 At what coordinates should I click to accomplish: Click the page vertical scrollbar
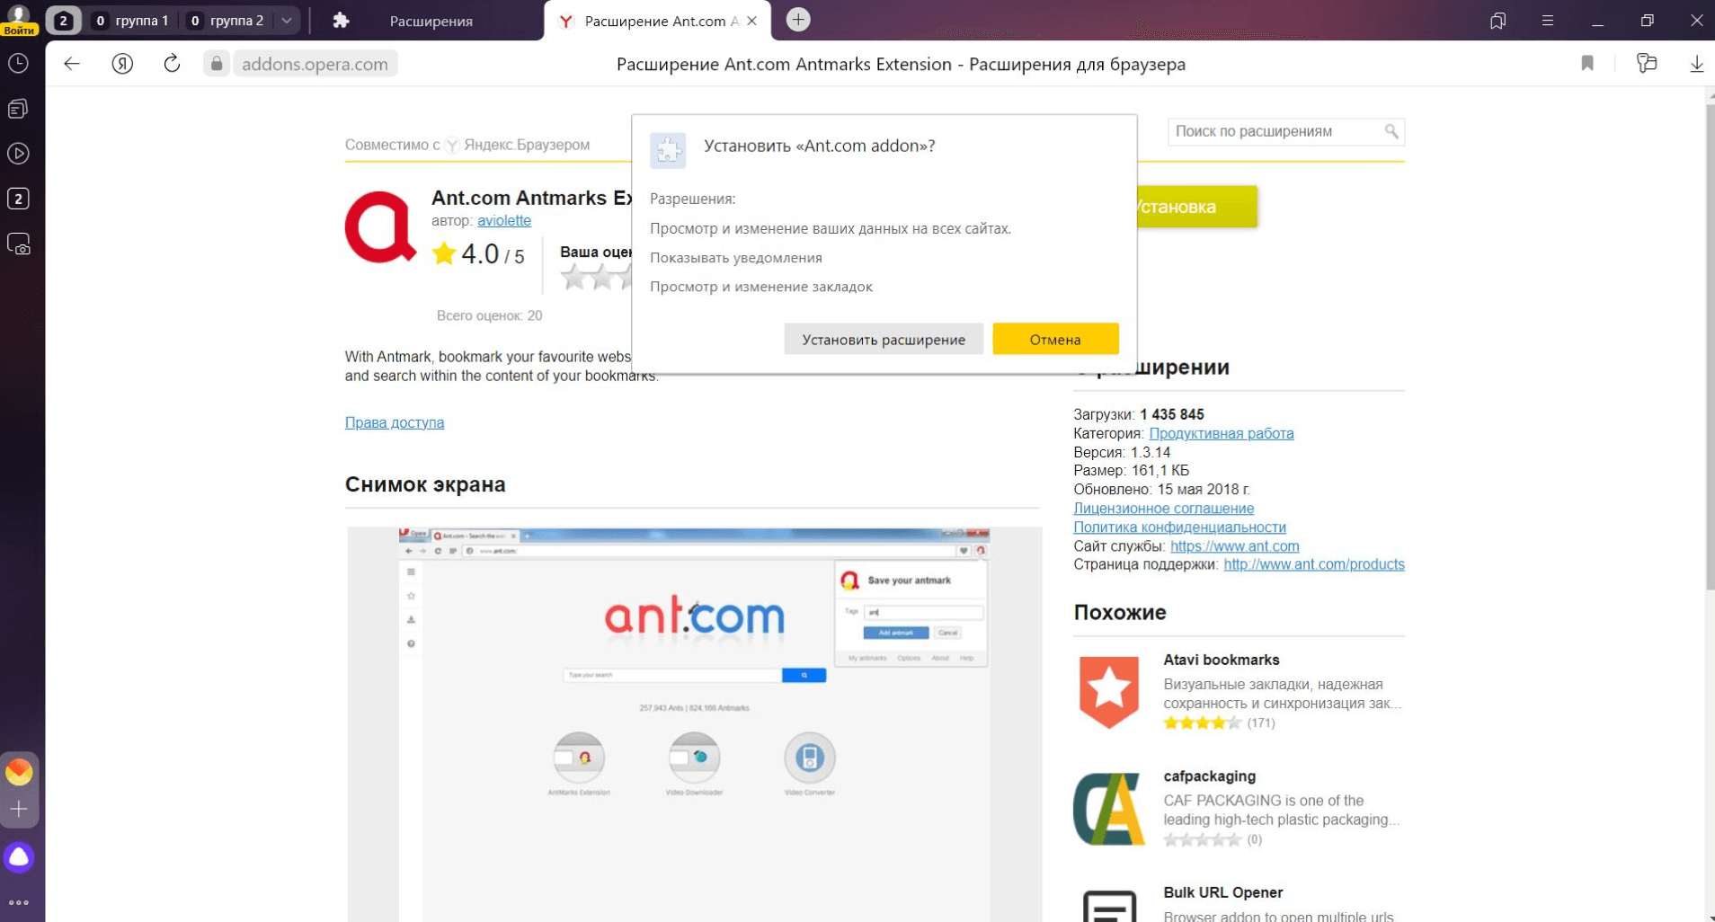[x=1710, y=359]
